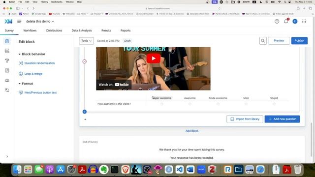315x177 pixels.
Task: Open Launchpad in the Dock
Action: tap(28, 170)
